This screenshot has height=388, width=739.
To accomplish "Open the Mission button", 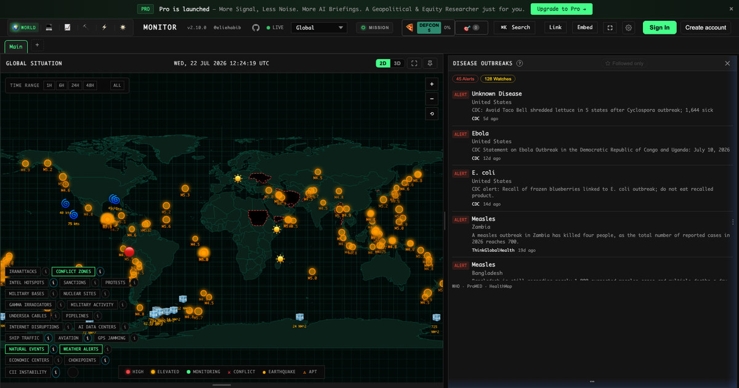I will coord(374,28).
